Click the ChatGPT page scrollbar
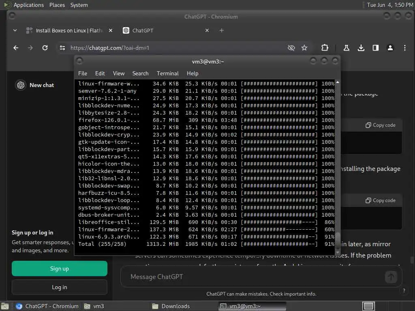 [x=412, y=260]
